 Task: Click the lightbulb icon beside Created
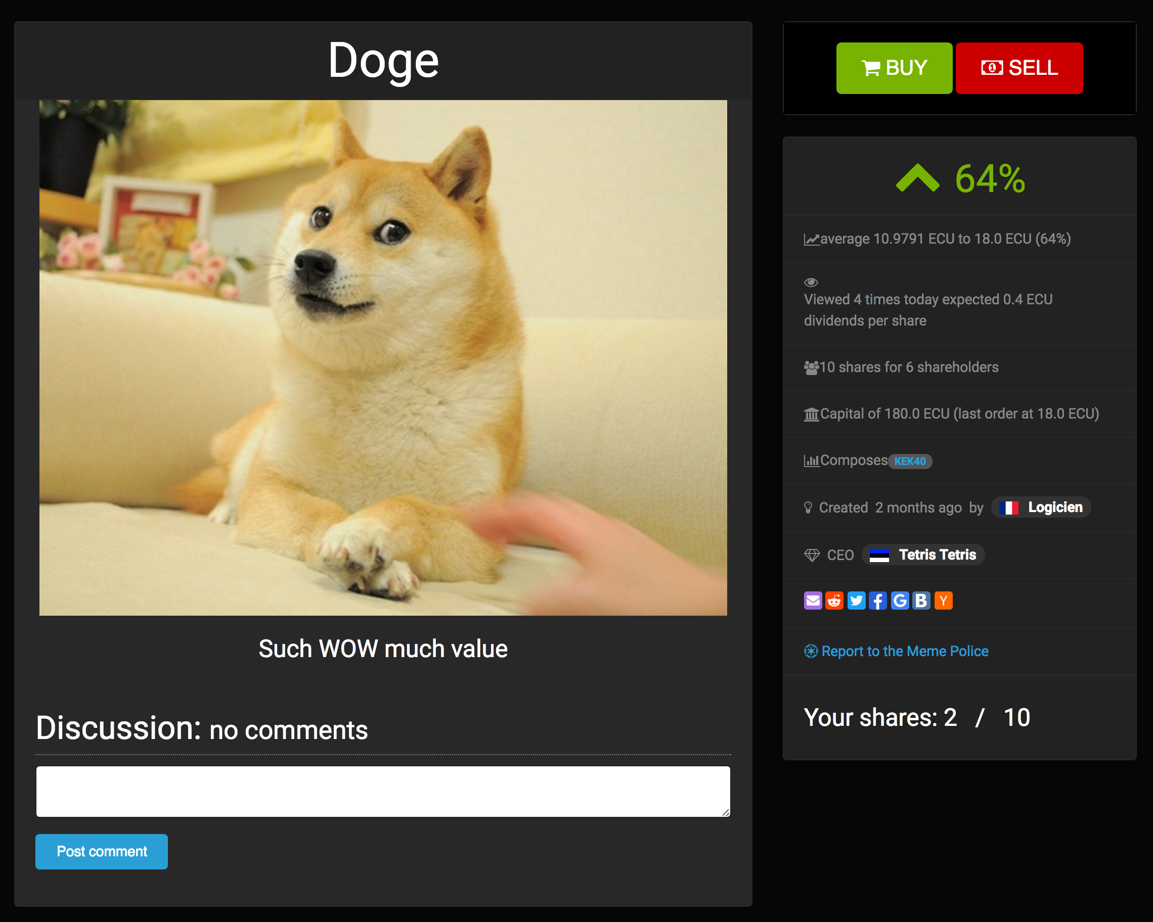click(x=808, y=508)
